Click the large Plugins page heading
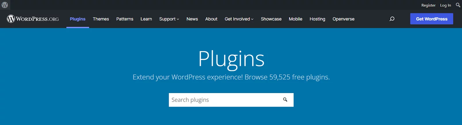The height and width of the screenshot is (125, 462). pos(231,59)
